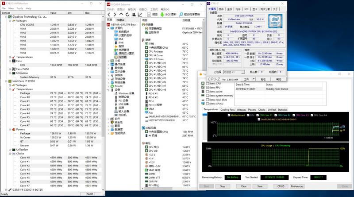Enable Stress local disks checkbox
The height and width of the screenshot is (197, 354).
(x=207, y=100)
